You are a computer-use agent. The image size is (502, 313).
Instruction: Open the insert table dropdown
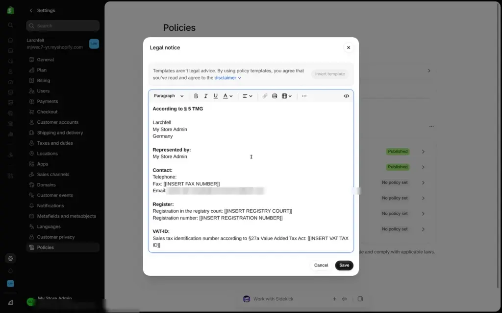pyautogui.click(x=286, y=96)
